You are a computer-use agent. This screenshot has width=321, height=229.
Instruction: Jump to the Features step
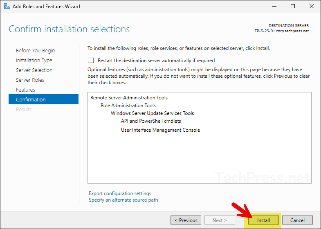[x=25, y=90]
